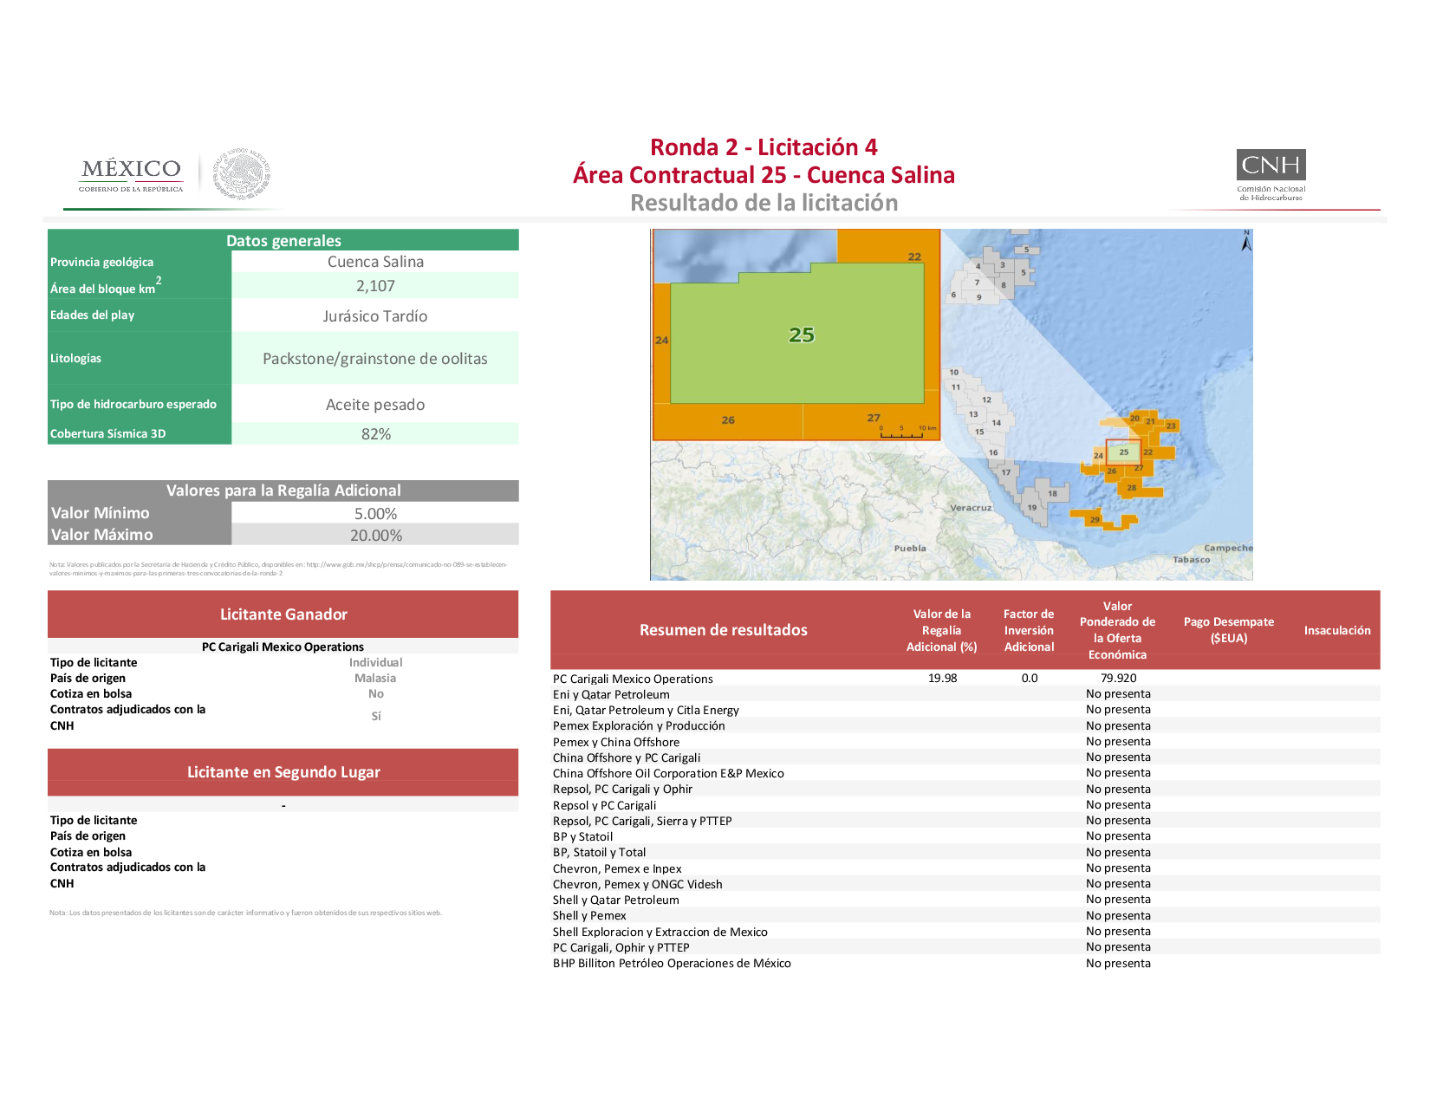Click the value Jurásico Tardío
The width and height of the screenshot is (1430, 1105).
(x=375, y=316)
